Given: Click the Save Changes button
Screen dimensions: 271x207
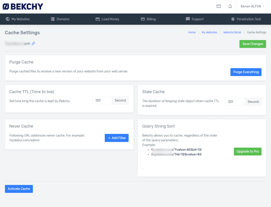Looking at the screenshot, I should 253,44.
